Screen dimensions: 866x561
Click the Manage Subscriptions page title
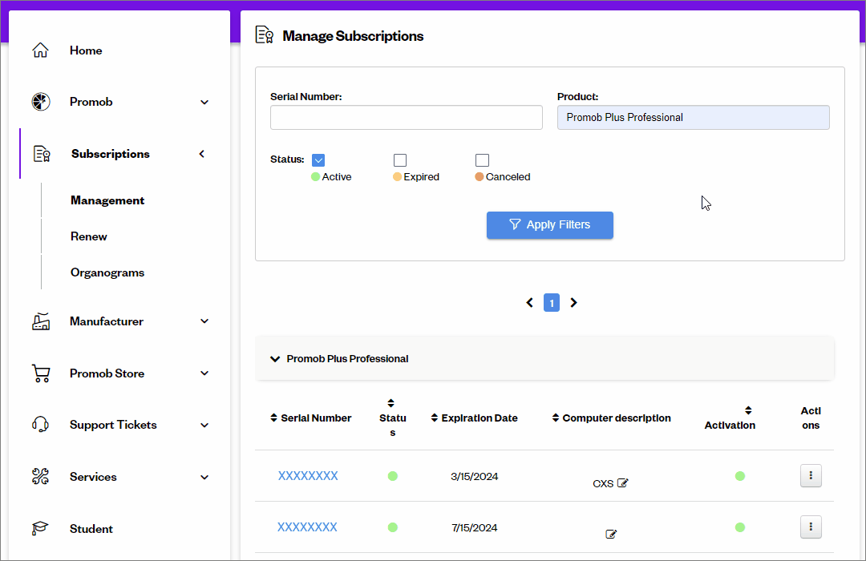point(353,36)
